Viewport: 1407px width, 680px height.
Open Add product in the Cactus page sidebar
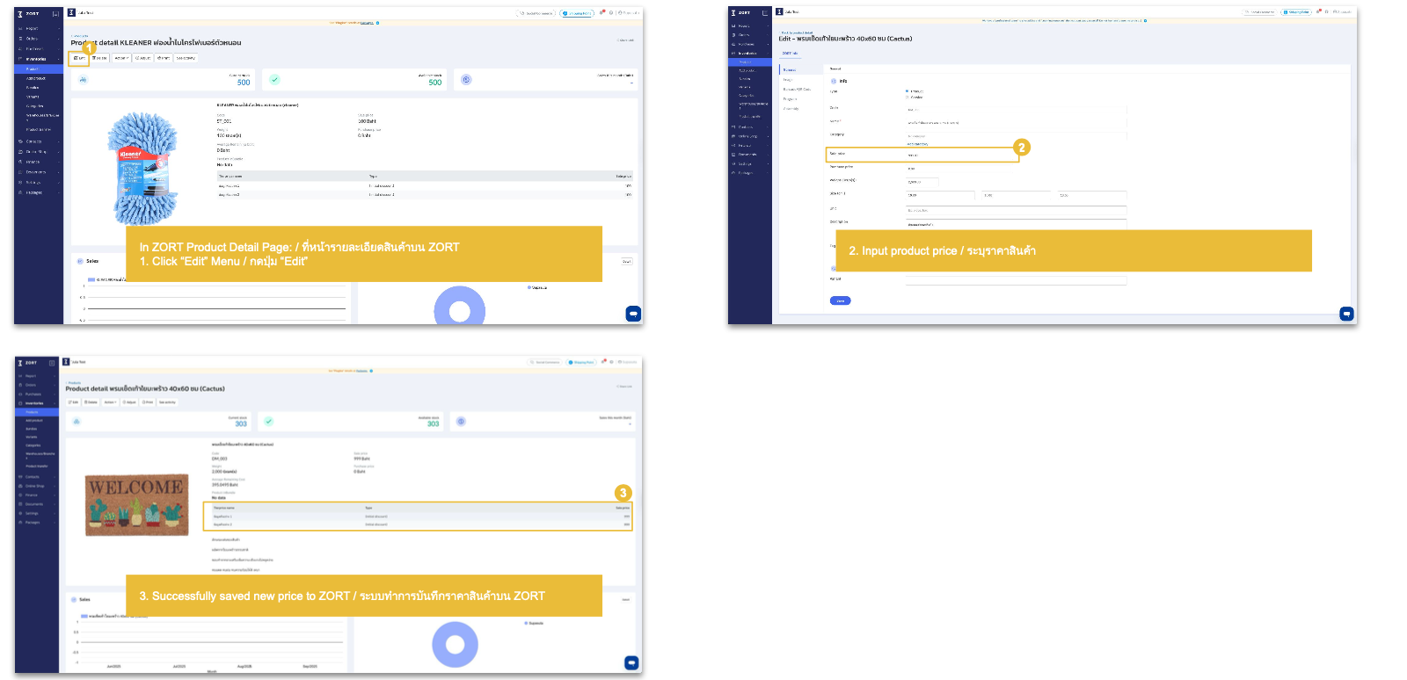(x=36, y=421)
